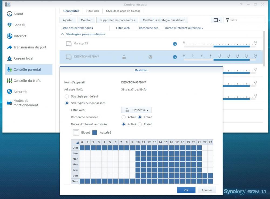This screenshot has width=270, height=199.
Task: Collapse the Stratégies personnalisées group
Action: 63,34
